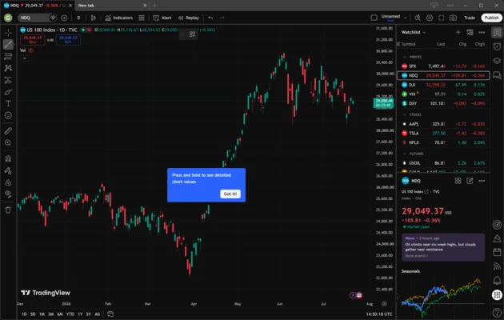
Task: Toggle stay in drawing mode
Action: point(8,170)
